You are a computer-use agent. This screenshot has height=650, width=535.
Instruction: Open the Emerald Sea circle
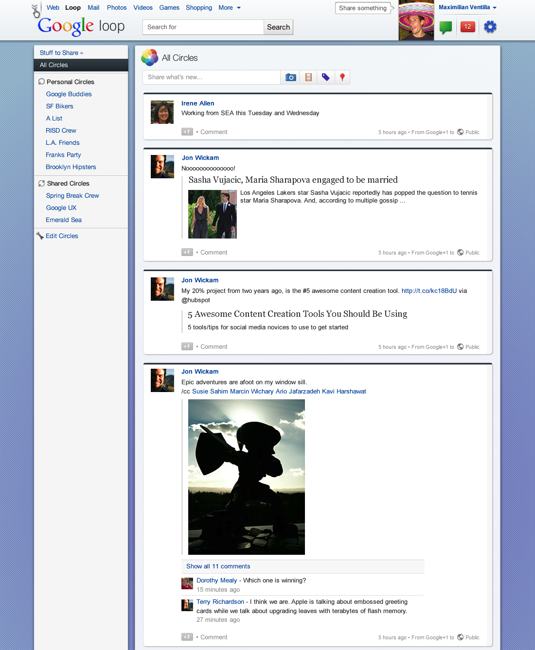point(64,220)
